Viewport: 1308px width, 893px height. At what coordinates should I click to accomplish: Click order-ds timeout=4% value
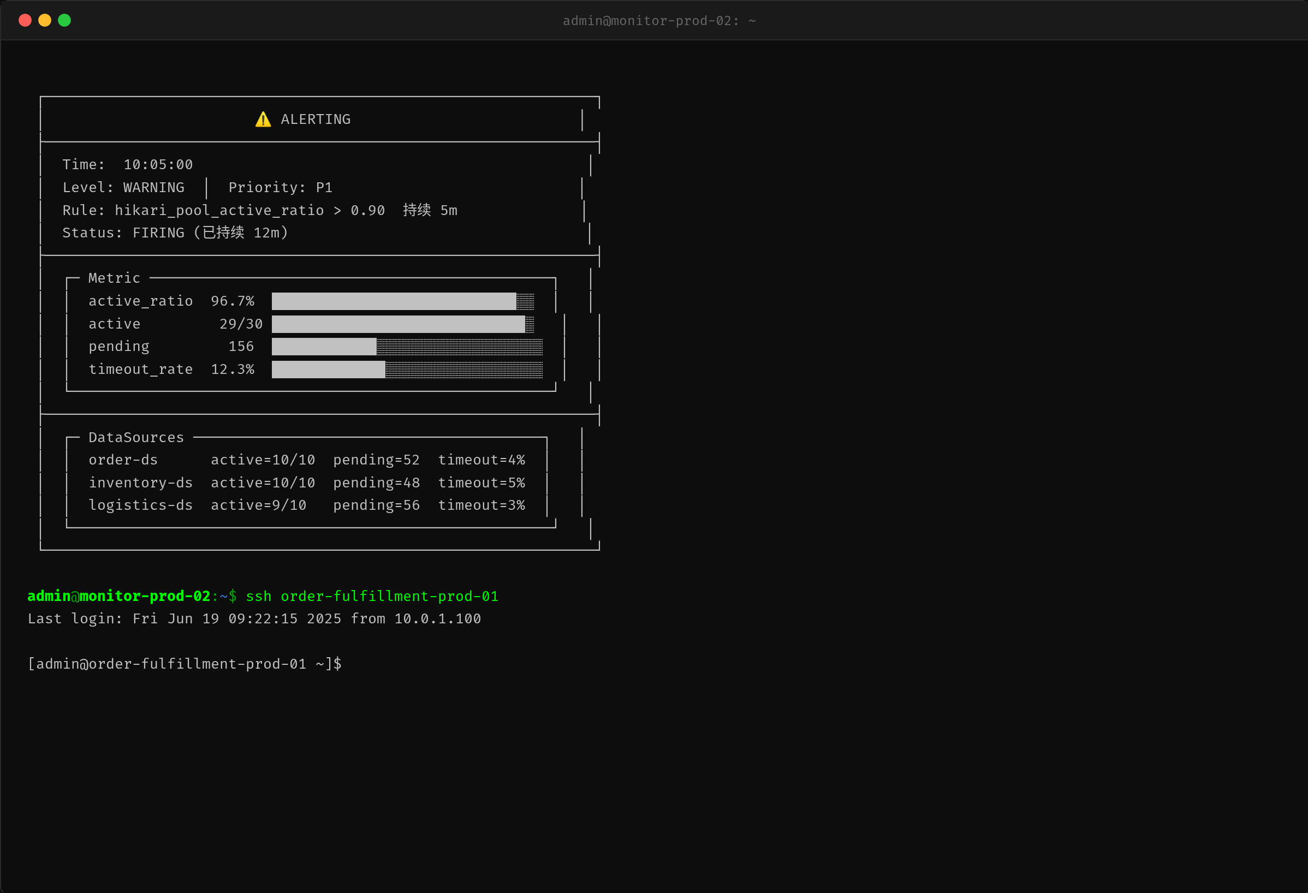[x=481, y=460]
